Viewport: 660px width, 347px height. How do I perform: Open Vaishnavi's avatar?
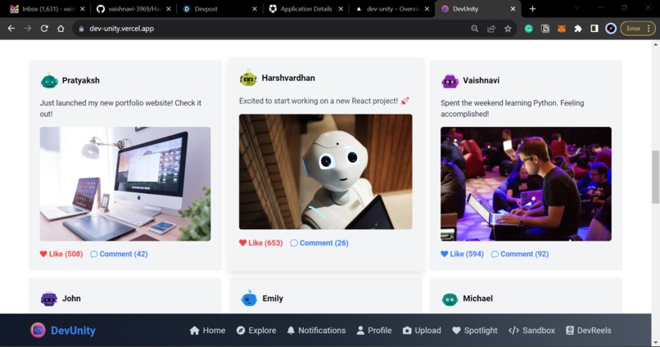450,80
